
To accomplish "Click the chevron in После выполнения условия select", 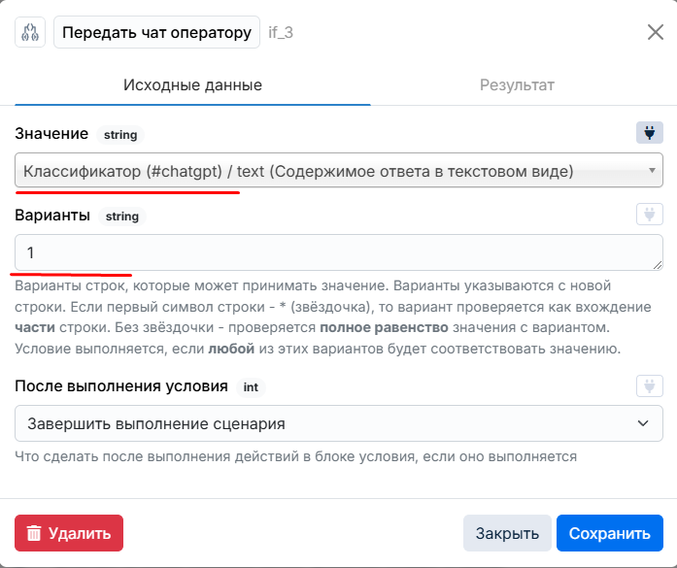I will [x=643, y=423].
